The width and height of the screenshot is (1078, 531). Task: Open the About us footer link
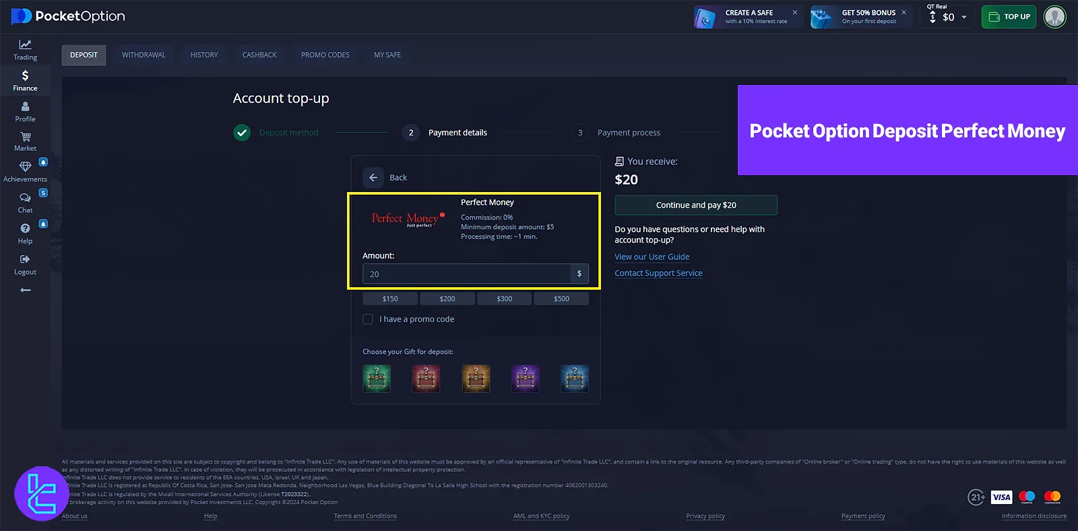pyautogui.click(x=74, y=516)
